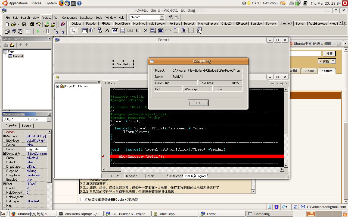Switch to the Unit1.h editor tab

click(x=188, y=176)
